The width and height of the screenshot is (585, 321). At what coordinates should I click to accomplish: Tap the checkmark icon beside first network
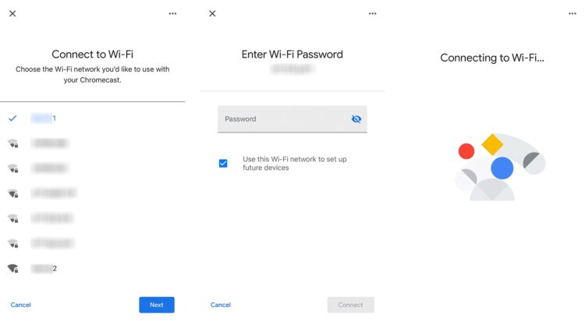click(x=12, y=118)
